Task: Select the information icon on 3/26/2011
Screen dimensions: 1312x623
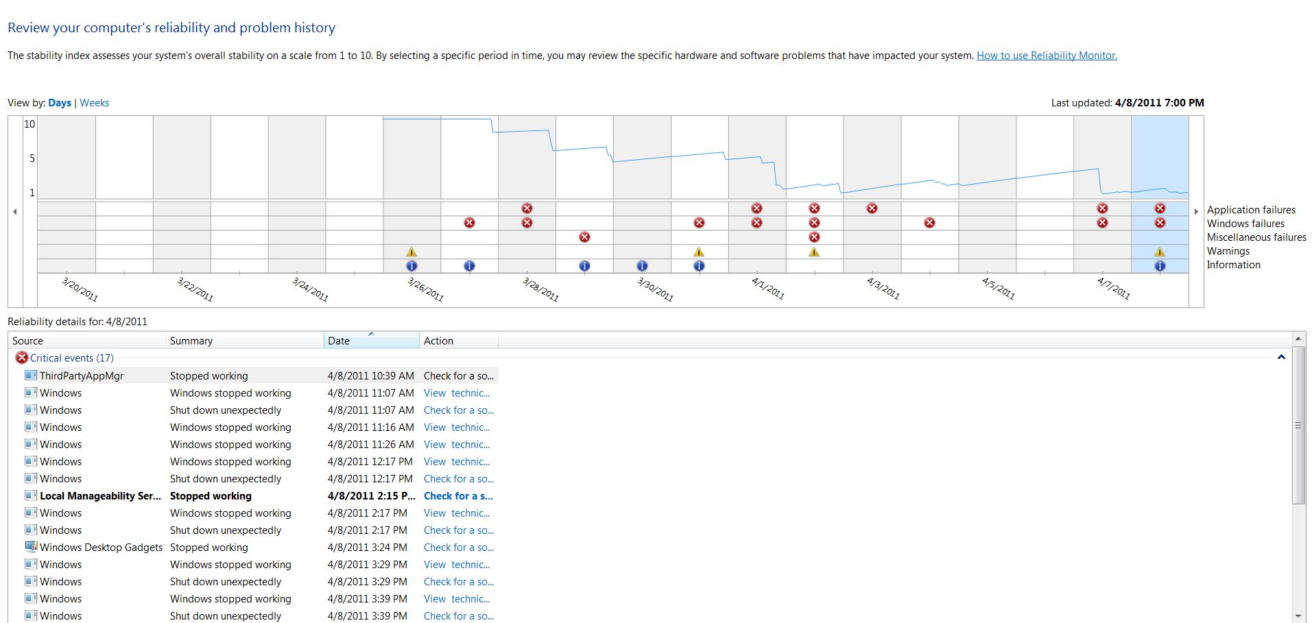Action: pos(412,266)
